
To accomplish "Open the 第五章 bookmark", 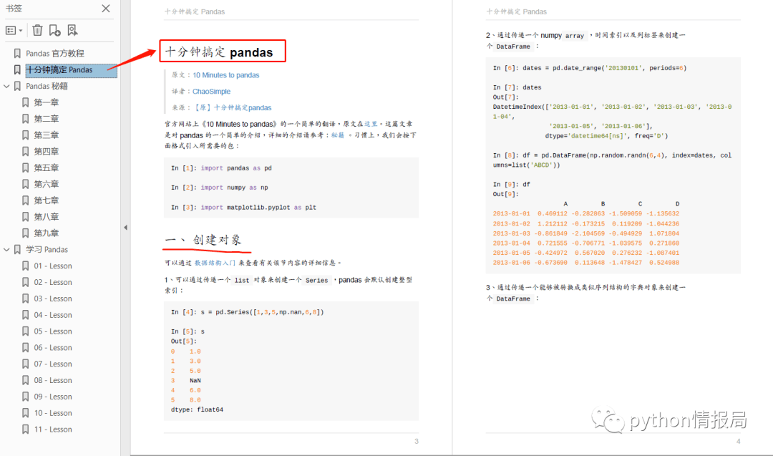I will 47,168.
